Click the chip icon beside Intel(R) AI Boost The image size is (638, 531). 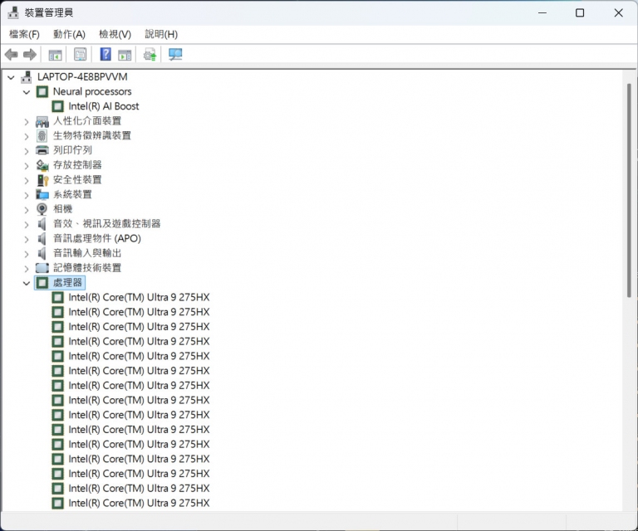(x=58, y=106)
